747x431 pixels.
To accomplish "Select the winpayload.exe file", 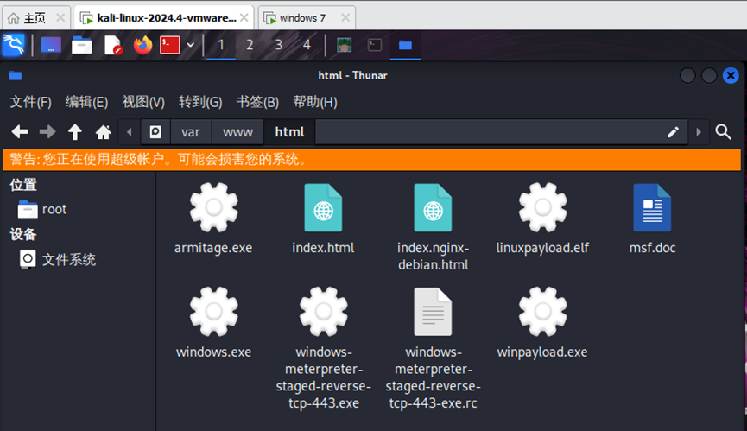I will tap(542, 323).
